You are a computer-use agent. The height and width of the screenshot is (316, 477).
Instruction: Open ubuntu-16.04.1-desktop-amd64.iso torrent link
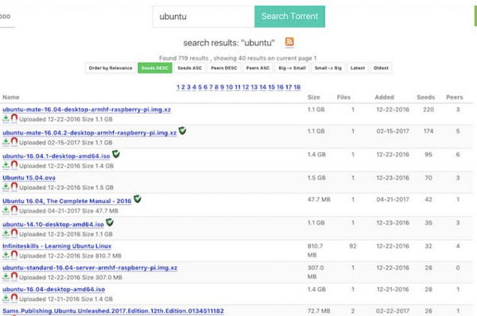click(x=56, y=156)
